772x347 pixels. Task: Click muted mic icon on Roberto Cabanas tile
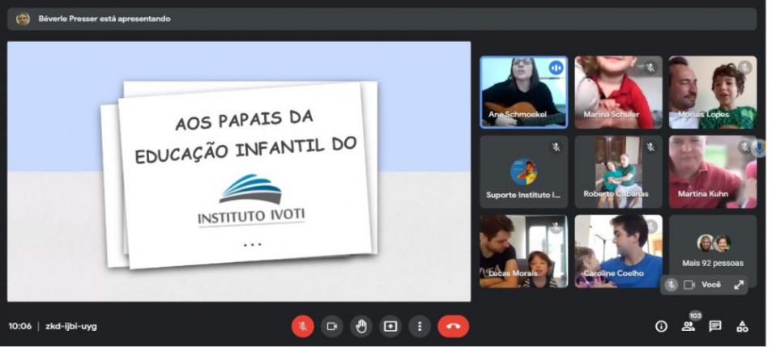(650, 147)
